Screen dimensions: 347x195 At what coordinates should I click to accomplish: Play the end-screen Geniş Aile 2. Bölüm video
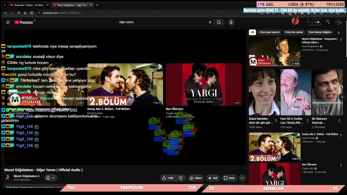125,84
